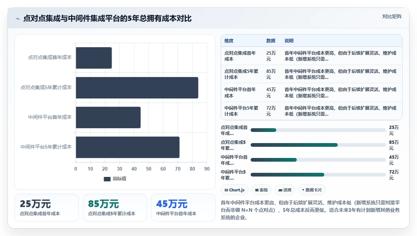Click y-axis label 点对点集成5年累计成本

click(46, 87)
